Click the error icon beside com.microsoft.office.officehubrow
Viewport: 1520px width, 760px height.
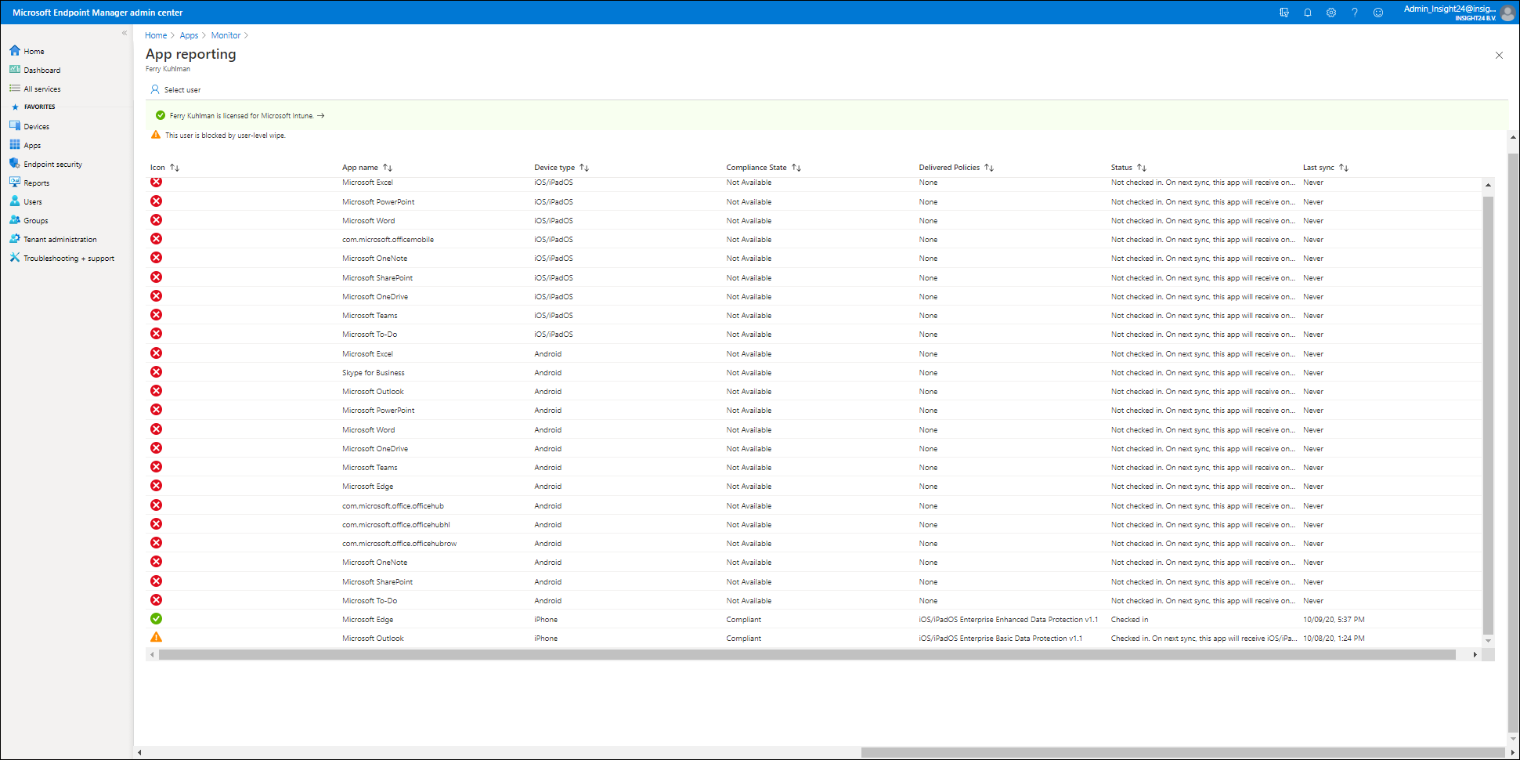click(x=157, y=543)
